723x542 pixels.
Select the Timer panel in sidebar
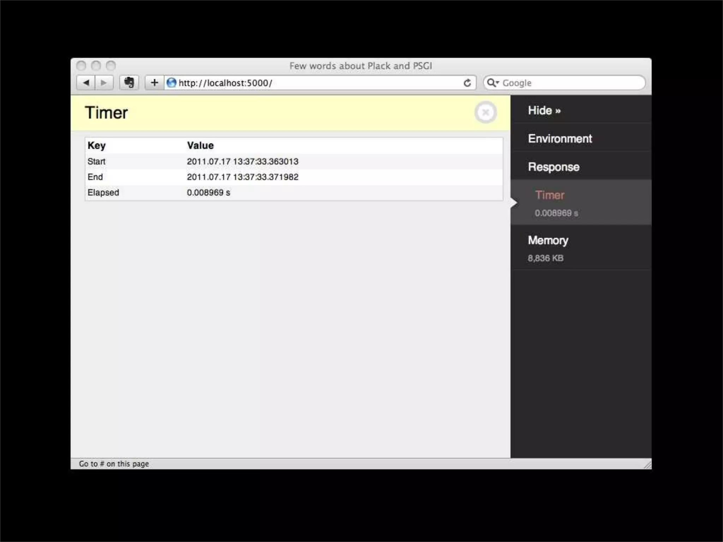[x=550, y=195]
